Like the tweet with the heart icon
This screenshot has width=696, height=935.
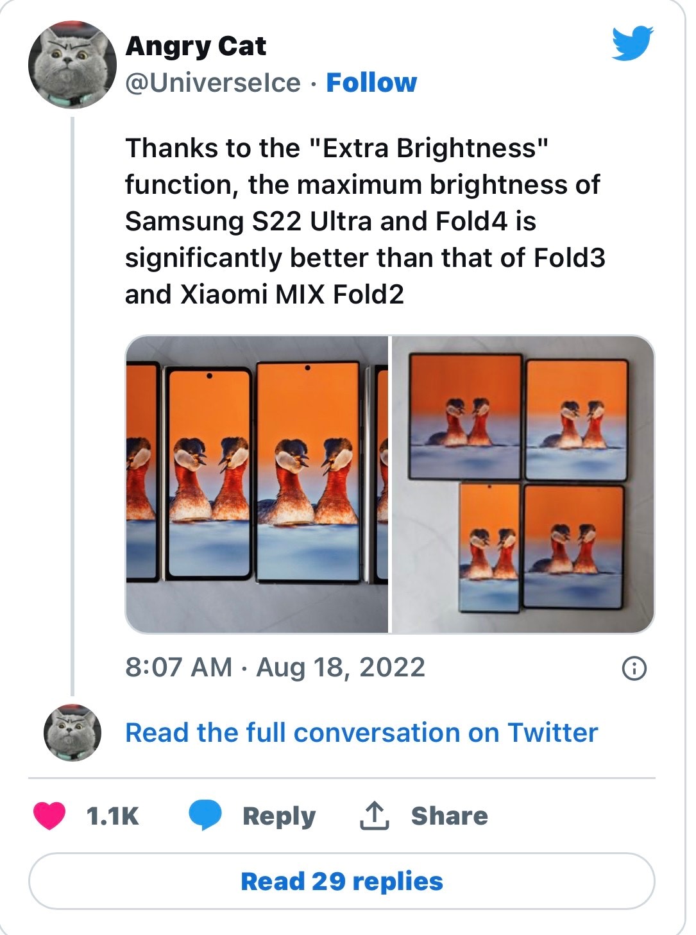coord(49,816)
